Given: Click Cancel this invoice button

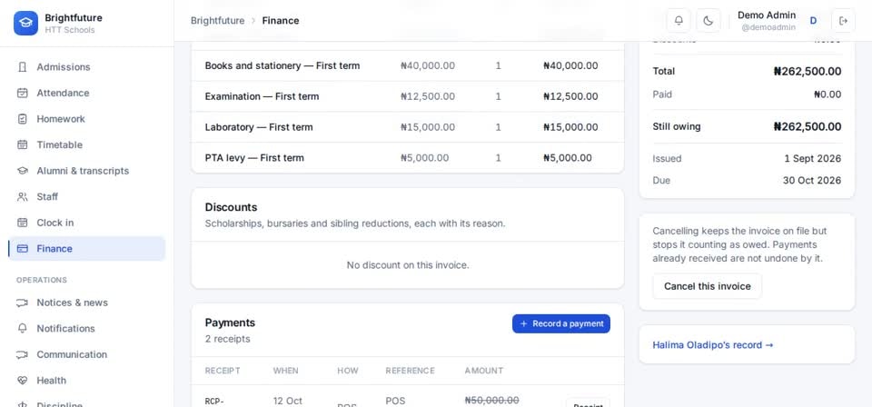Looking at the screenshot, I should click(x=707, y=286).
